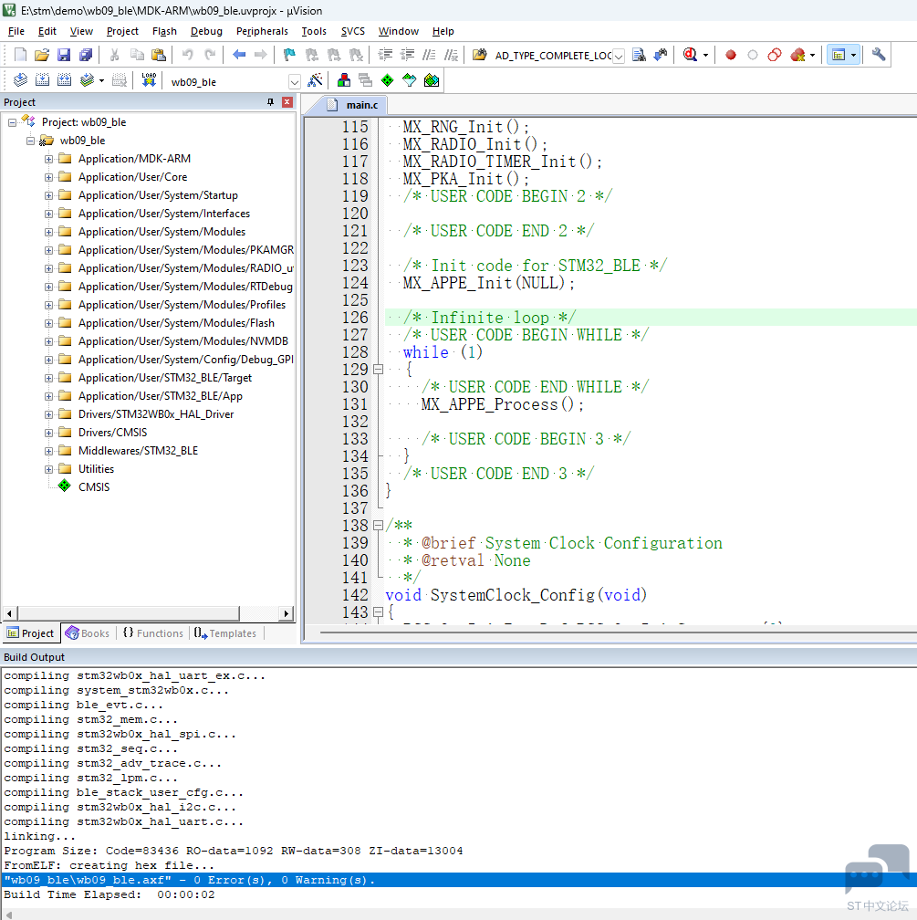Save all files icon

(86, 55)
